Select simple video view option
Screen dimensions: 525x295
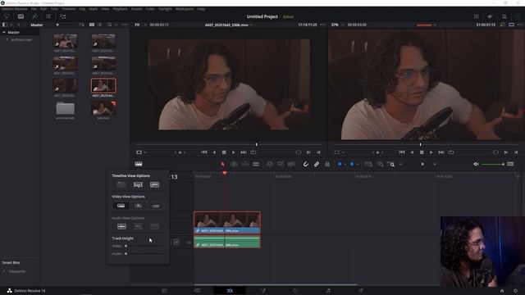pyautogui.click(x=155, y=206)
